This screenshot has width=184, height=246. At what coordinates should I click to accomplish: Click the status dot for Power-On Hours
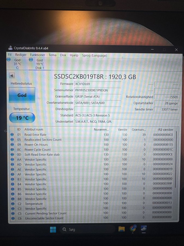12,145
